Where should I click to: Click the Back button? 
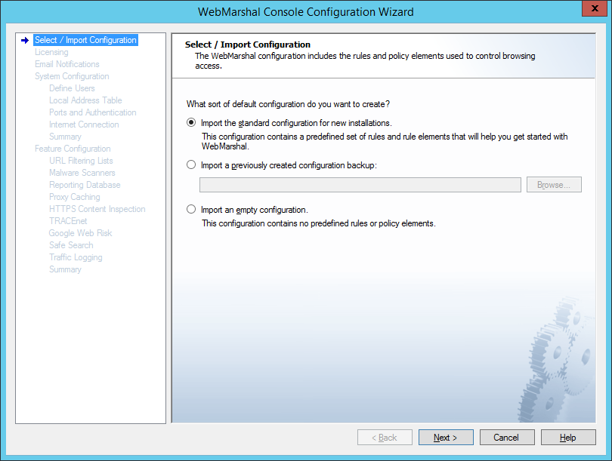[x=385, y=438]
